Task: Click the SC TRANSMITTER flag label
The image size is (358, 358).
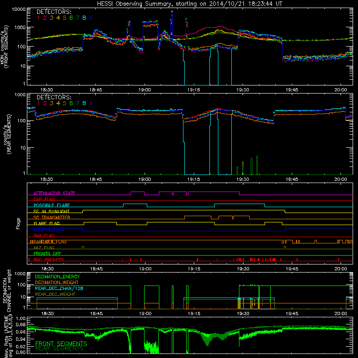Action: click(x=52, y=217)
